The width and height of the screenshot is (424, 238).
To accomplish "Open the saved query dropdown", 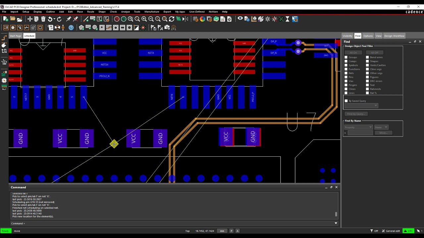I will pos(361,105).
